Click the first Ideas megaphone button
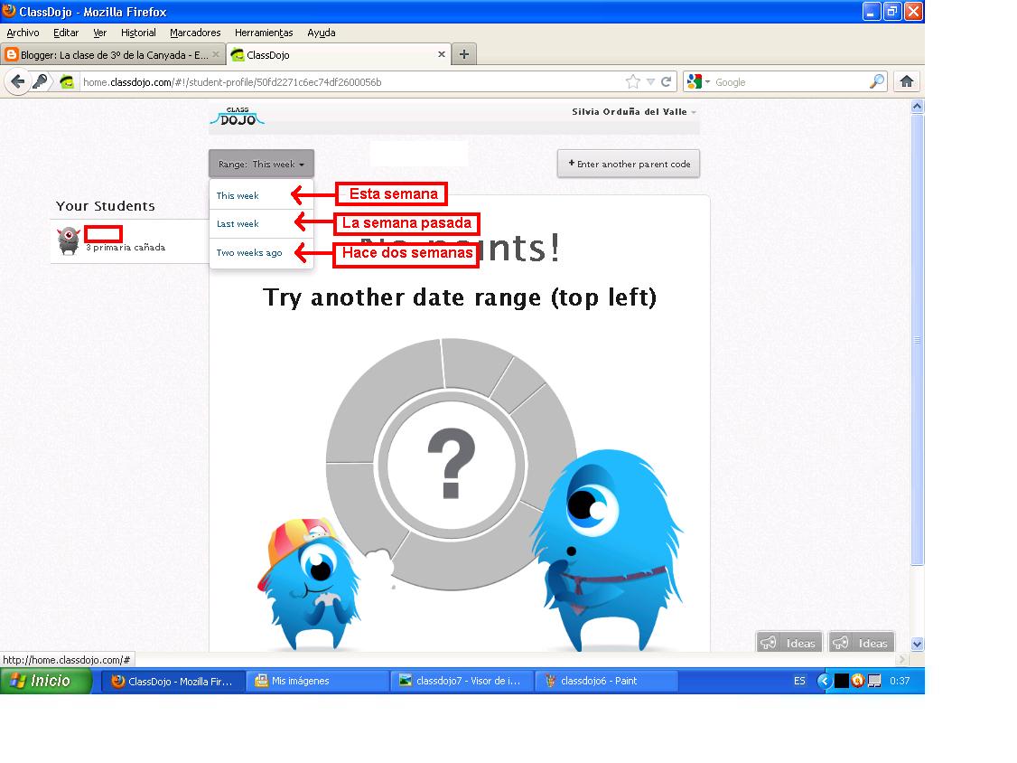Image resolution: width=1017 pixels, height=763 pixels. pyautogui.click(x=788, y=642)
